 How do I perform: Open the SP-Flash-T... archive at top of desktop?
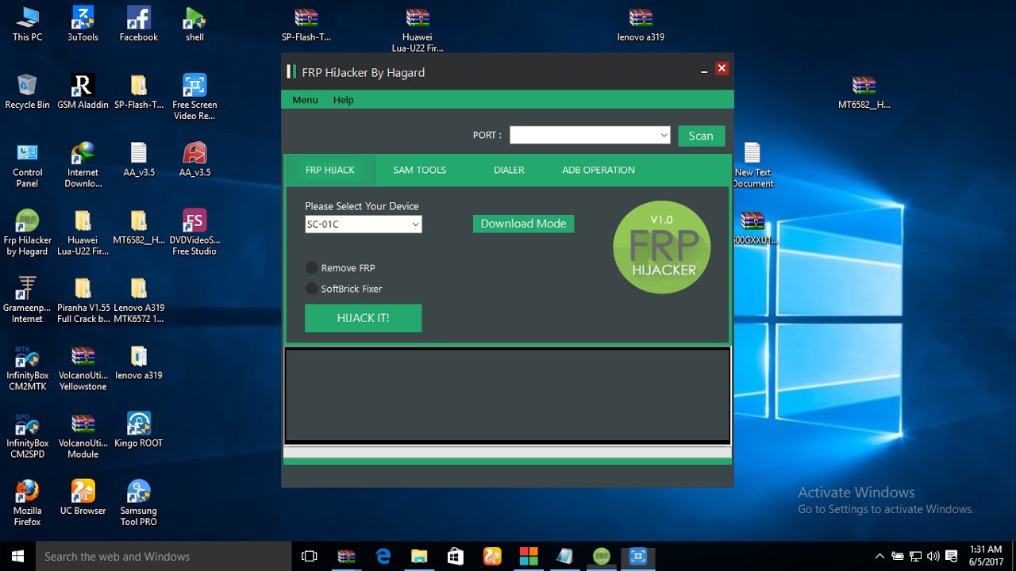[306, 24]
